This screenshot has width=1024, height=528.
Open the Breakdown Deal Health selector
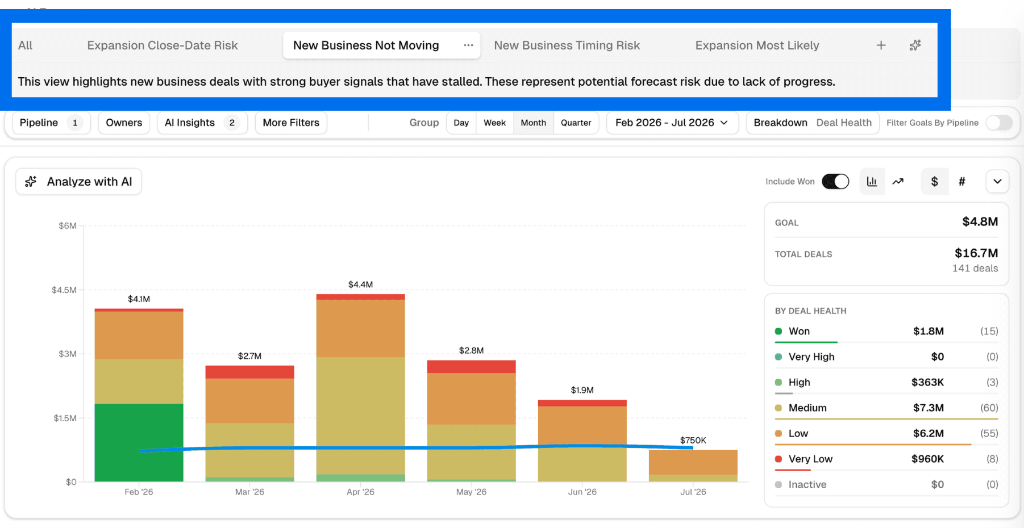coord(813,122)
